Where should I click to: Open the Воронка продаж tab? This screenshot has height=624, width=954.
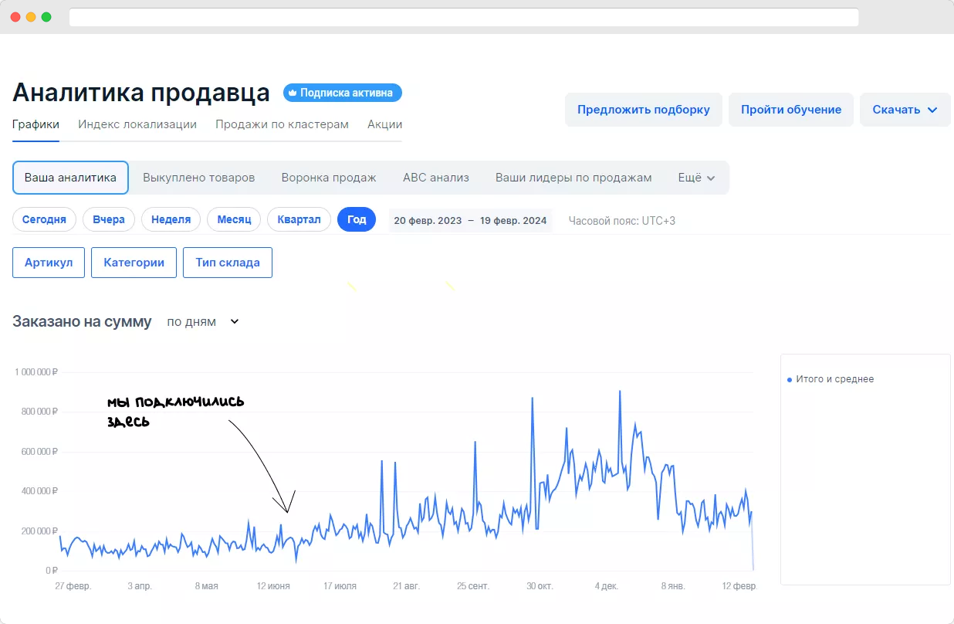(329, 178)
